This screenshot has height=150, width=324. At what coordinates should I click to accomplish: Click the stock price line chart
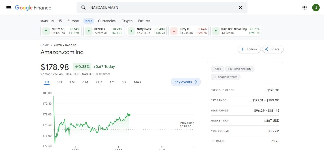pos(91,120)
